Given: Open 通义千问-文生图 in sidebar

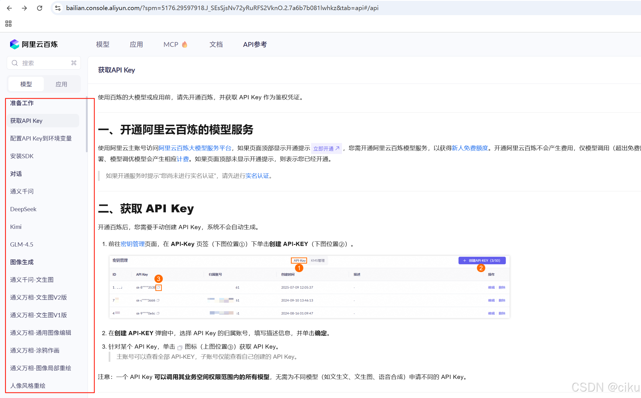Looking at the screenshot, I should pos(32,280).
